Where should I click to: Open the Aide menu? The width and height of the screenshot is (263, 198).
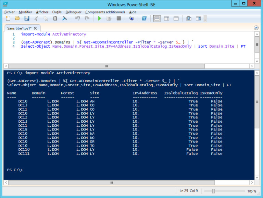(133, 12)
